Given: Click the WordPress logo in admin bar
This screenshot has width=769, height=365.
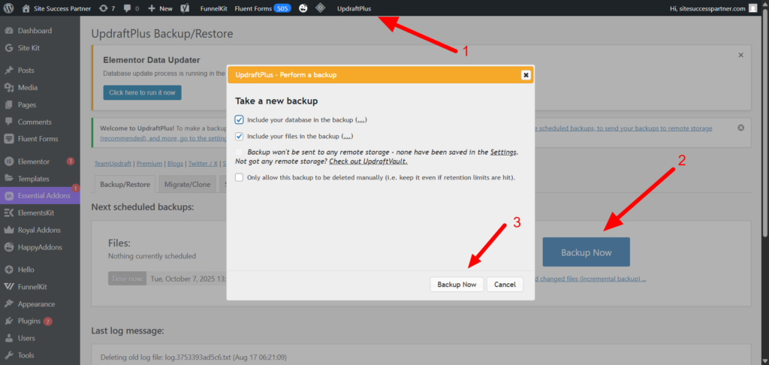Looking at the screenshot, I should (x=8, y=8).
